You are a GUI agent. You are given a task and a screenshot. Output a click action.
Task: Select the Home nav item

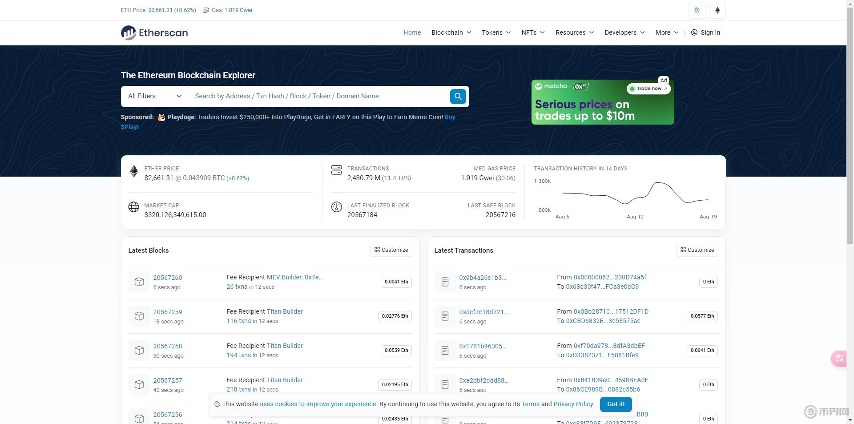click(412, 32)
